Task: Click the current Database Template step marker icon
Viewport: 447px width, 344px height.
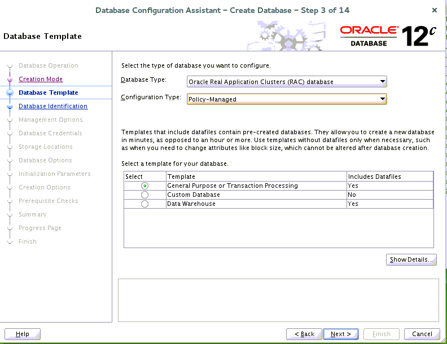Action: tap(10, 92)
